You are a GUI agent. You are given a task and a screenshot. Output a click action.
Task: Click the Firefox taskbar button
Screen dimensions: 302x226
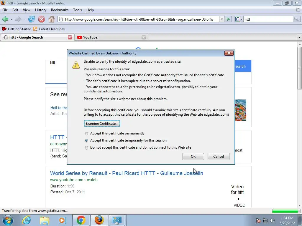point(99,220)
